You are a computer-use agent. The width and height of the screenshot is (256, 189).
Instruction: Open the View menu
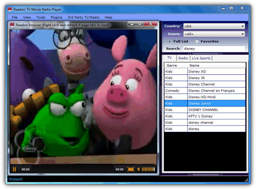[27, 17]
